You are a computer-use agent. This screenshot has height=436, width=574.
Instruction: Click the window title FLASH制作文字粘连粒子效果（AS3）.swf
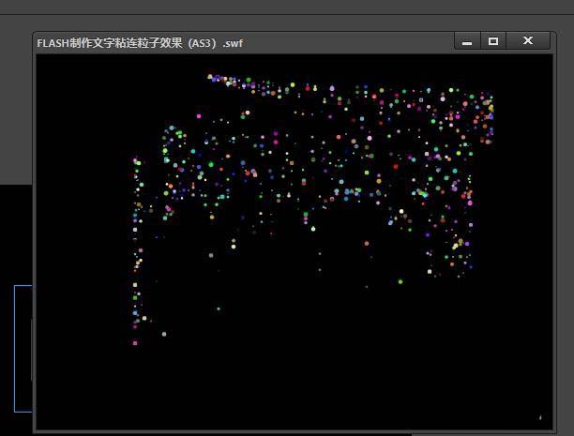tap(140, 43)
